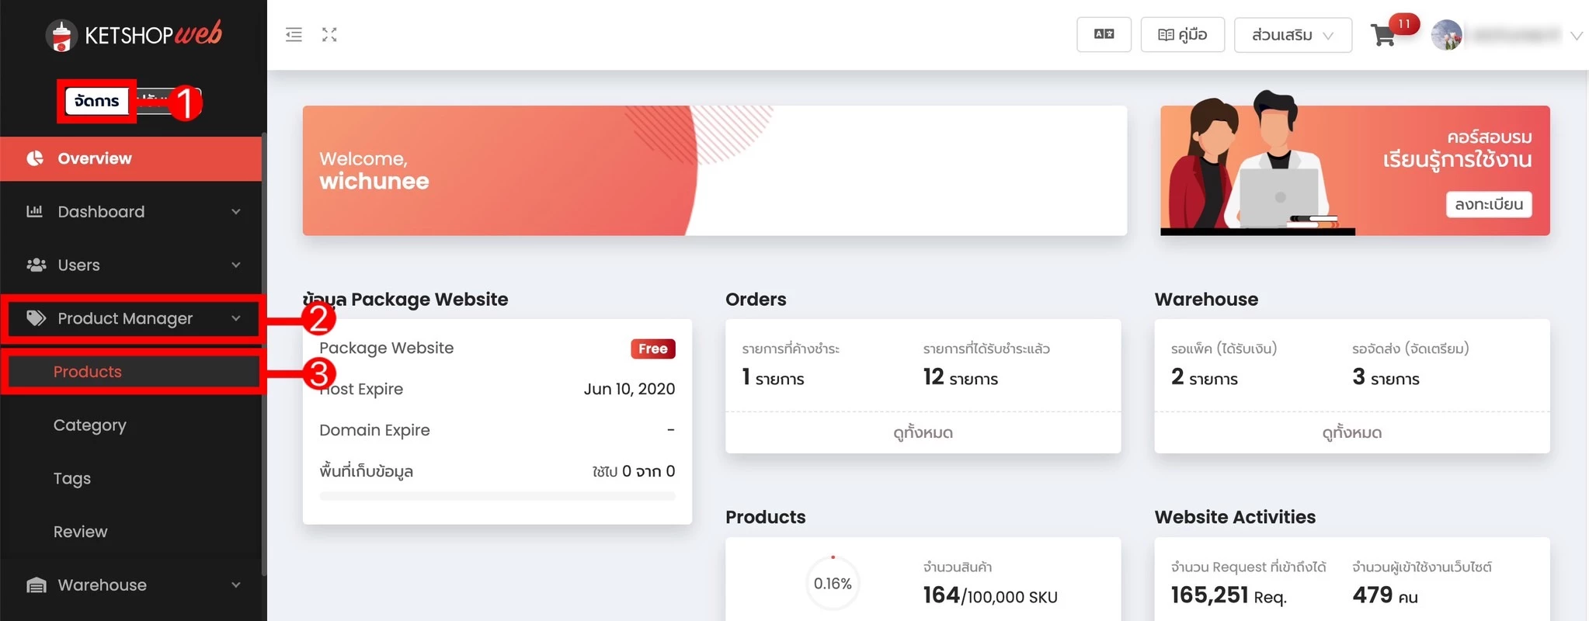Toggle fullscreen with the expand icon
This screenshot has width=1589, height=621.
329,35
